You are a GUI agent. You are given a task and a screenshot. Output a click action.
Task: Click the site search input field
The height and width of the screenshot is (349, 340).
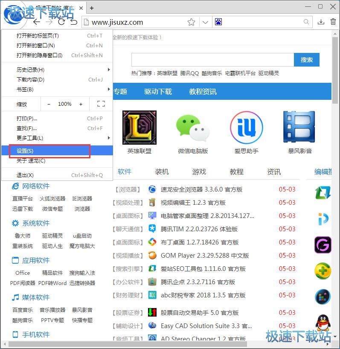[212, 60]
